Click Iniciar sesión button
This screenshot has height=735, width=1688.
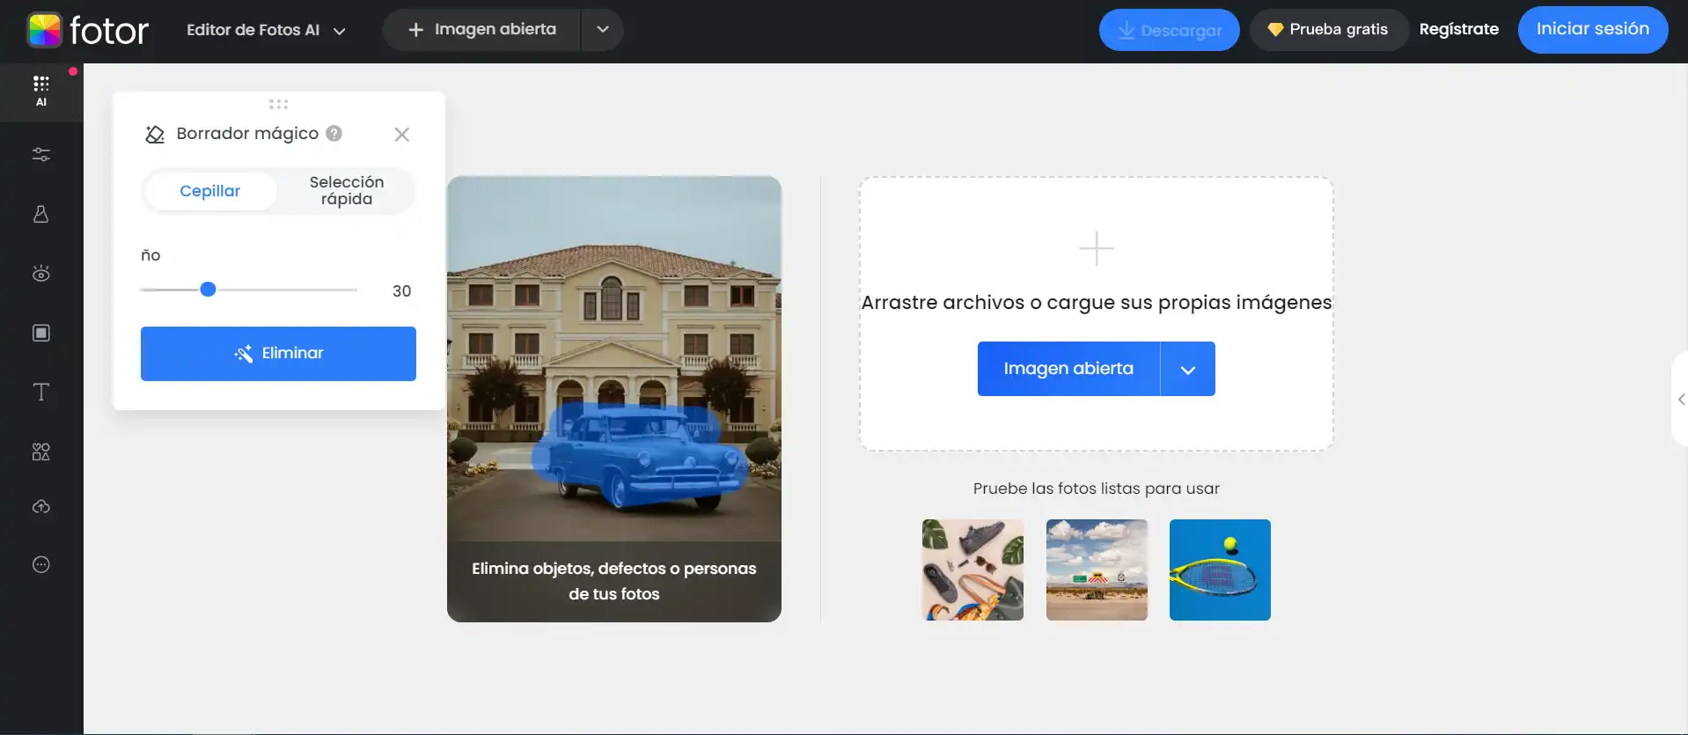[x=1592, y=29]
